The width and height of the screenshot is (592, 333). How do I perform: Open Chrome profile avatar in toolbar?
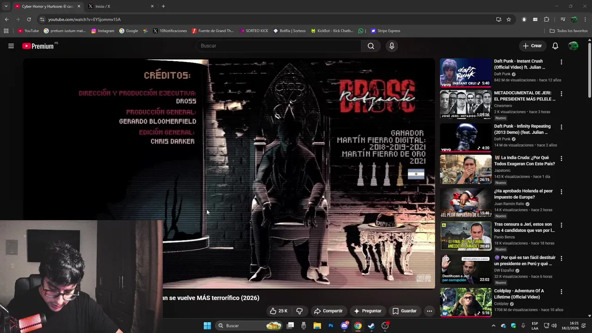tap(574, 19)
